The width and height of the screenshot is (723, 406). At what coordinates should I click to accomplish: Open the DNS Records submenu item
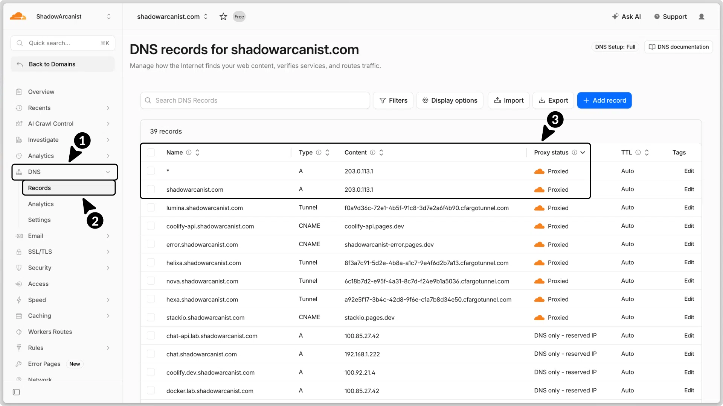(x=69, y=188)
